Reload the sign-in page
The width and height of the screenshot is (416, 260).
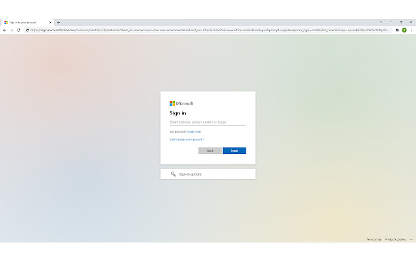pyautogui.click(x=19, y=31)
